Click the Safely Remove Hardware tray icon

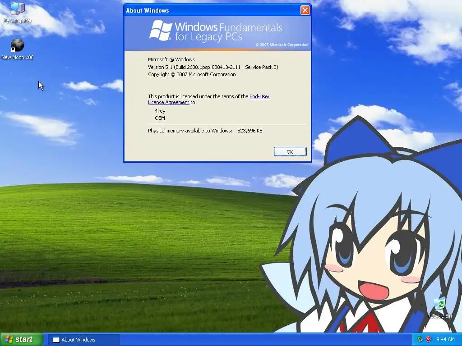click(x=420, y=340)
